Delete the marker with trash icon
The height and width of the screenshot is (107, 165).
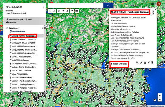tap(152, 63)
